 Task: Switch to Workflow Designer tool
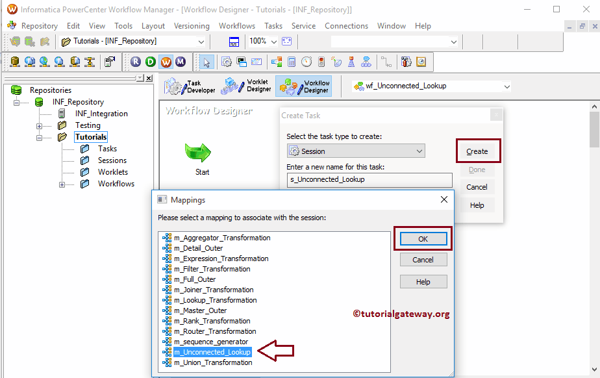[304, 86]
